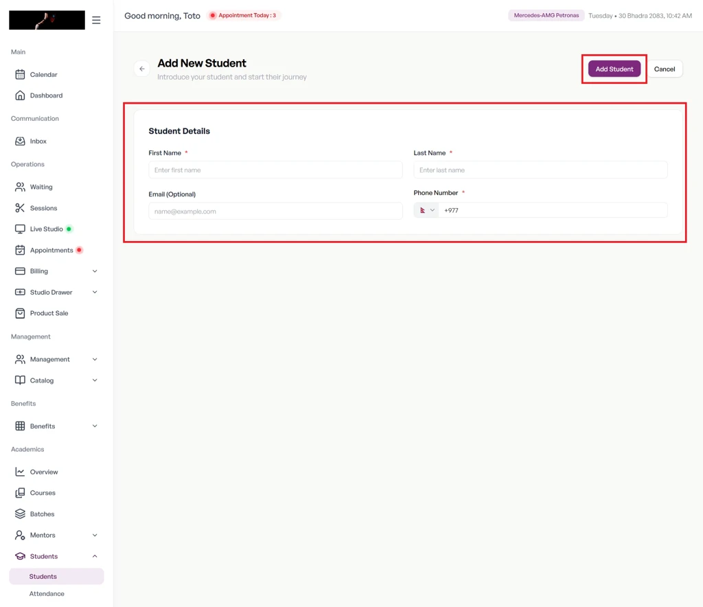
Task: Click the back arrow button
Action: 142,69
